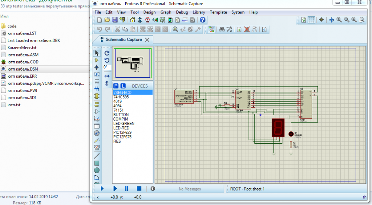Screen dimensions: 372x205
Task: Open the Library menu
Action: (199, 12)
